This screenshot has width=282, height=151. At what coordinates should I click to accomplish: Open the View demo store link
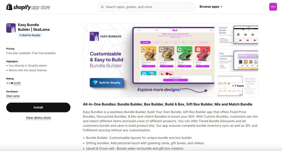coord(38,118)
